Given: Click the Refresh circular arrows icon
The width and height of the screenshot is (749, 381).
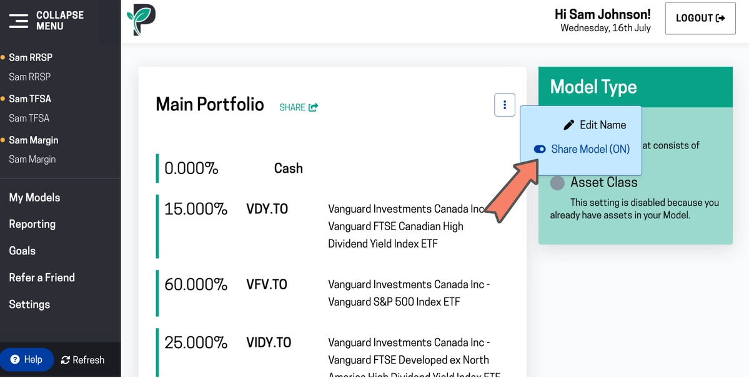Looking at the screenshot, I should [66, 360].
